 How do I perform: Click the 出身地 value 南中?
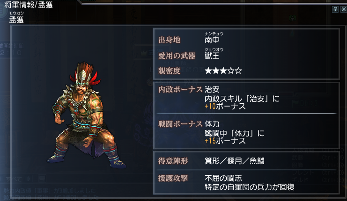[212, 40]
